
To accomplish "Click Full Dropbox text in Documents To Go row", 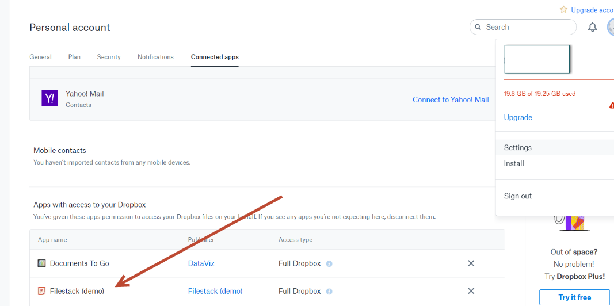I will tap(300, 263).
